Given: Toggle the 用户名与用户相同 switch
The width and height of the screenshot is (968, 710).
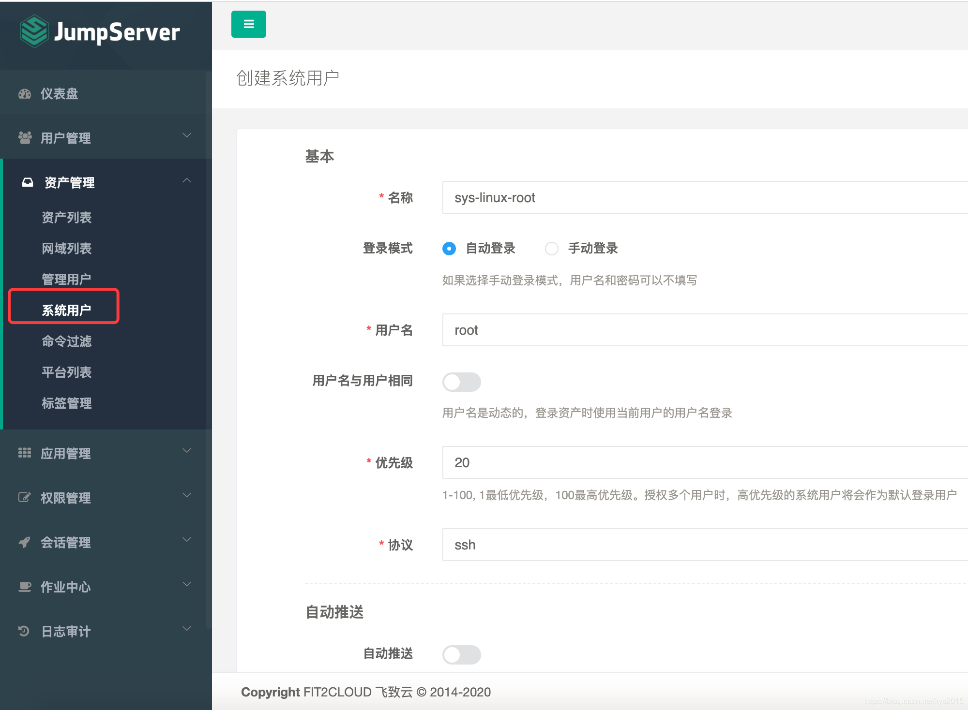Looking at the screenshot, I should coord(461,382).
